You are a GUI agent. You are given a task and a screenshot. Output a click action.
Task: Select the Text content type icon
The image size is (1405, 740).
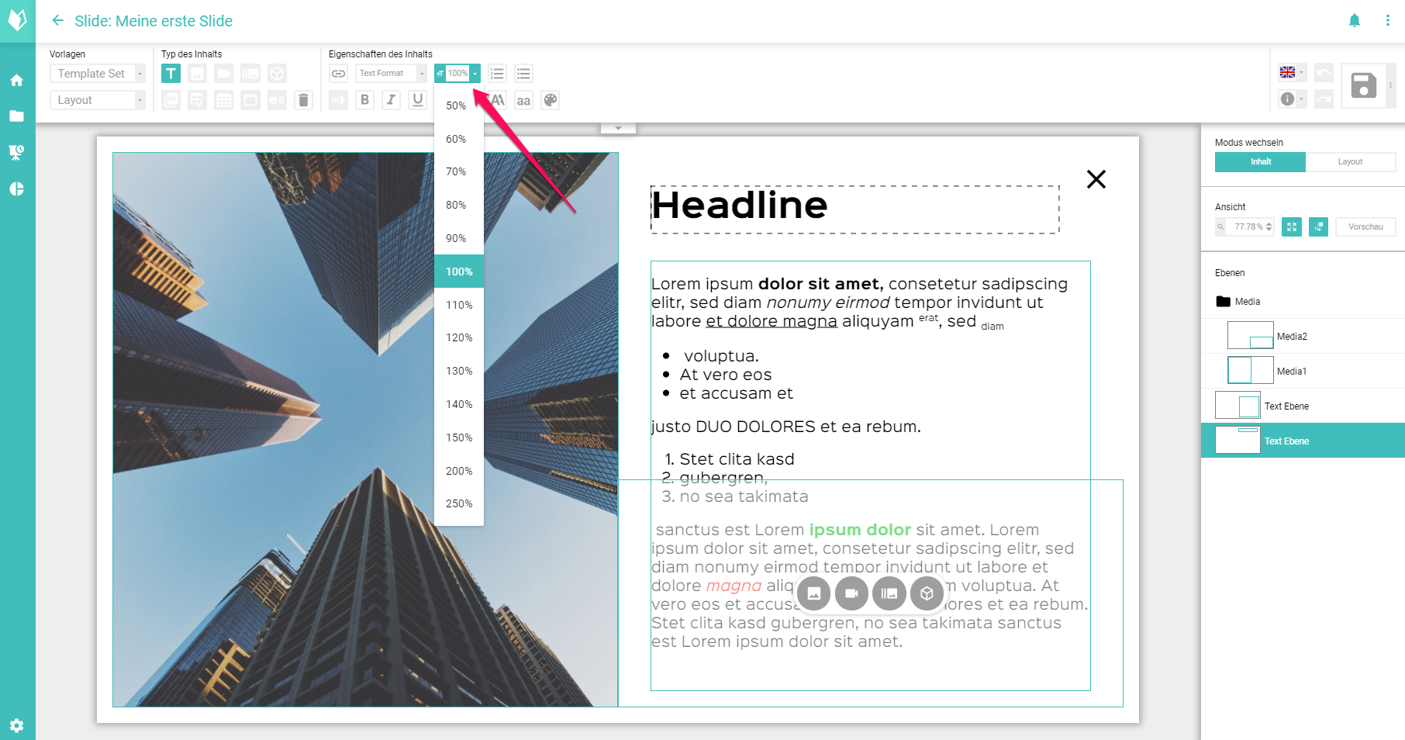[x=171, y=74]
